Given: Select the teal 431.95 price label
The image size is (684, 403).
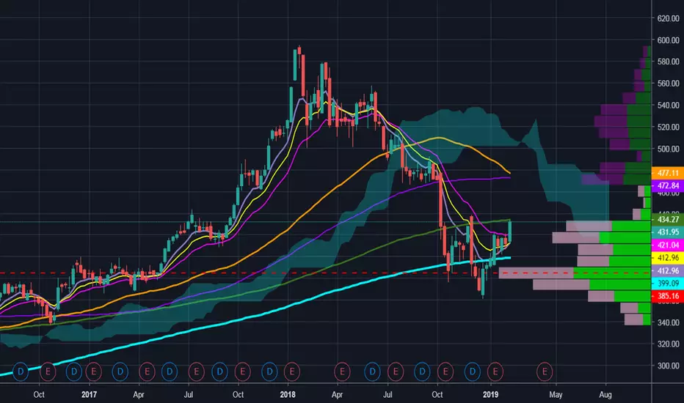Looking at the screenshot, I should tap(668, 232).
